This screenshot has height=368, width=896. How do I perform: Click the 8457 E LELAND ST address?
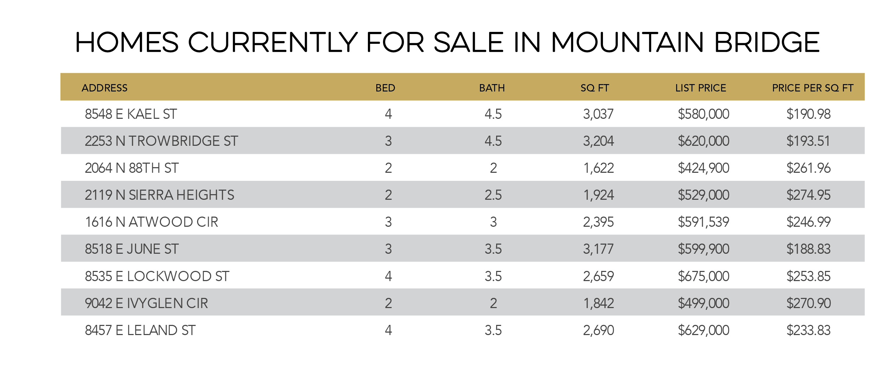tap(140, 330)
